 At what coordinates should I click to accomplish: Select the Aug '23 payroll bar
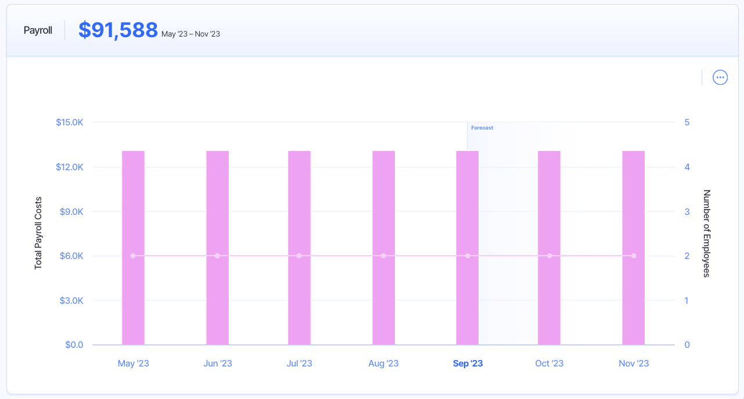383,203
